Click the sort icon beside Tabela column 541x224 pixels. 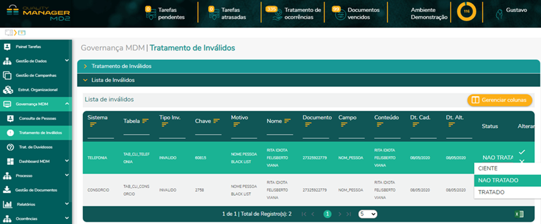tap(145, 121)
